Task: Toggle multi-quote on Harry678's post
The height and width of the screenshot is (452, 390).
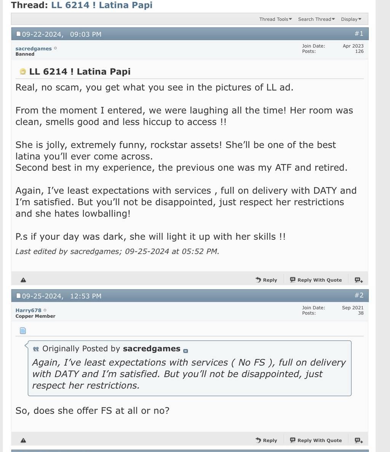Action: [359, 440]
